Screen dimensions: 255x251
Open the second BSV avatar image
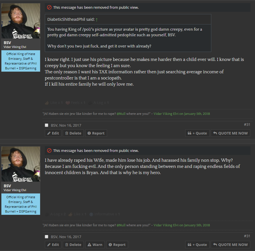pyautogui.click(x=21, y=164)
